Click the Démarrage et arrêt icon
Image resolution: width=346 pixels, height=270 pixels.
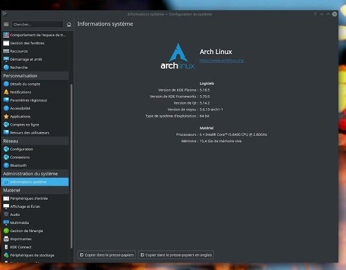[x=6, y=59]
